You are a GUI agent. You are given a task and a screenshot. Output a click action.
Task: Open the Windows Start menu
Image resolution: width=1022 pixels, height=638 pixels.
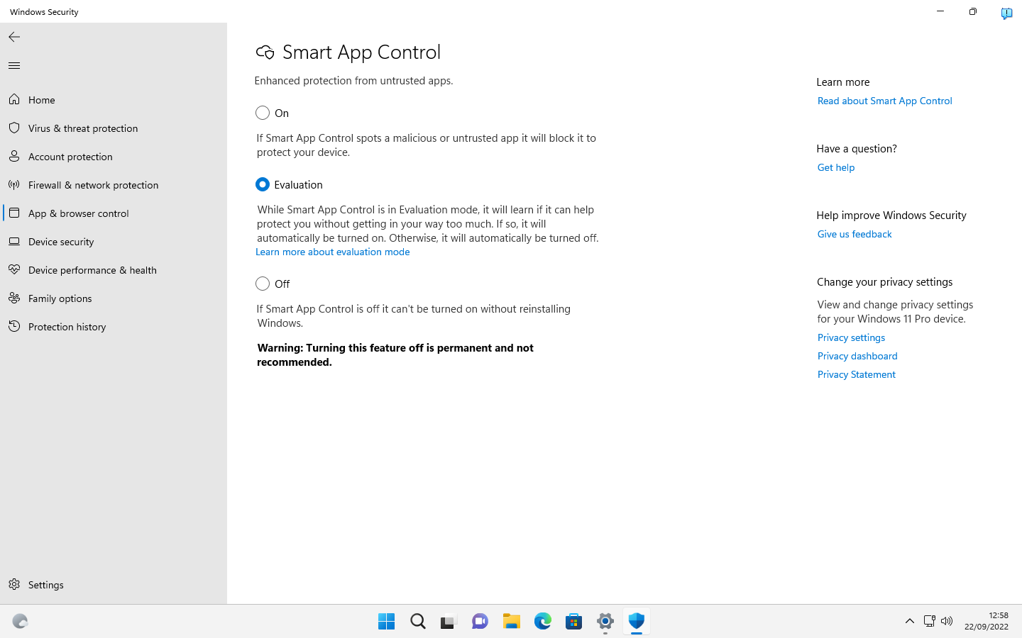point(387,622)
